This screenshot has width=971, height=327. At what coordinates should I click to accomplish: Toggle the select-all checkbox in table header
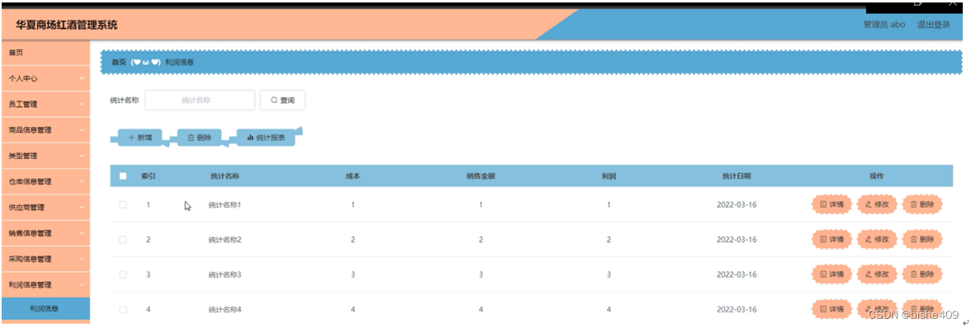123,176
